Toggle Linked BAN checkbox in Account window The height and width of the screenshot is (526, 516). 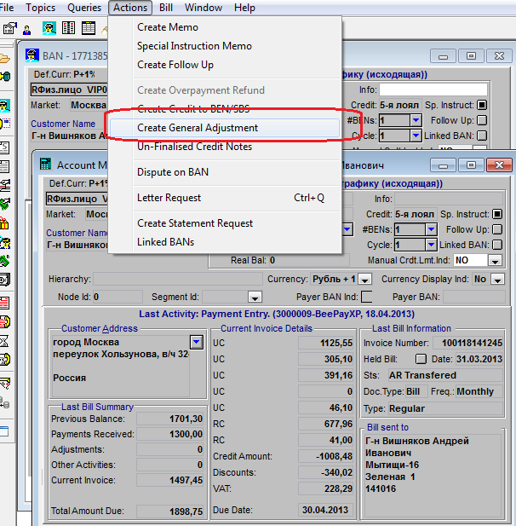(x=497, y=245)
